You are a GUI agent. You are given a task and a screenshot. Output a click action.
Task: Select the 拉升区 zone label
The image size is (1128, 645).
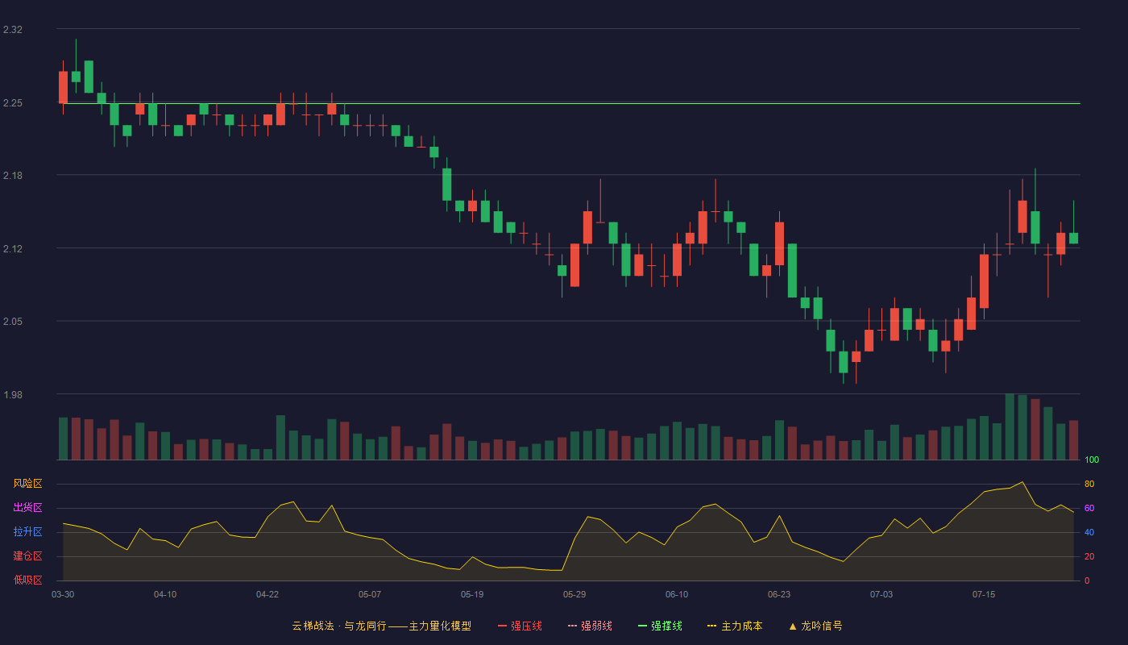pyautogui.click(x=27, y=532)
